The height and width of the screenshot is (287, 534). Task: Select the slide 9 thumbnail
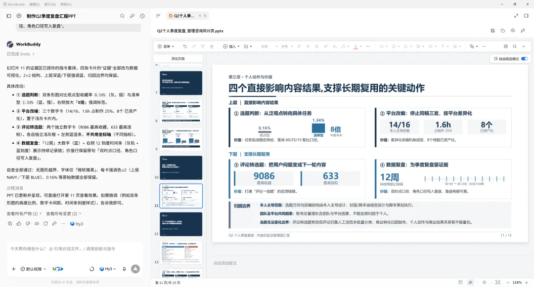(181, 139)
